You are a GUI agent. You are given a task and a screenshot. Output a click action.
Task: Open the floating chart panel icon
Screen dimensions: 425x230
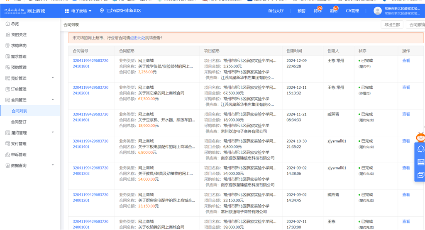pos(421,162)
